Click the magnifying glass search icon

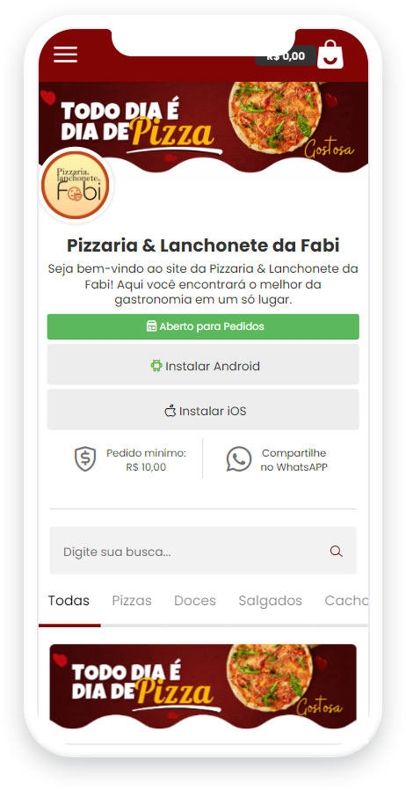[x=336, y=552]
